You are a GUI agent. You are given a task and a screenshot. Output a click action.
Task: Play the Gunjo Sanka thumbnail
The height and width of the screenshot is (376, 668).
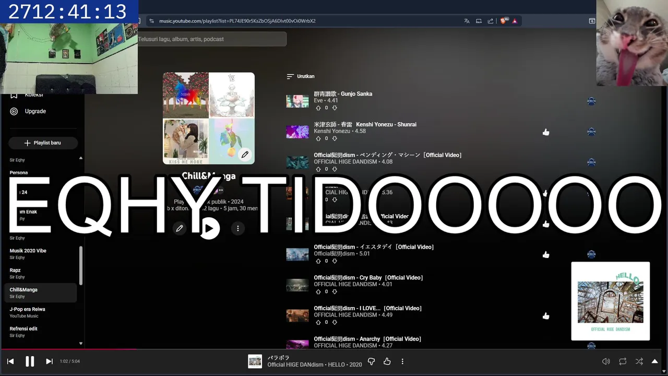click(297, 101)
